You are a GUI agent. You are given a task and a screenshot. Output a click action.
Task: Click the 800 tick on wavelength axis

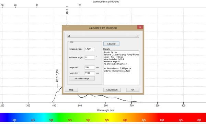point(158,106)
